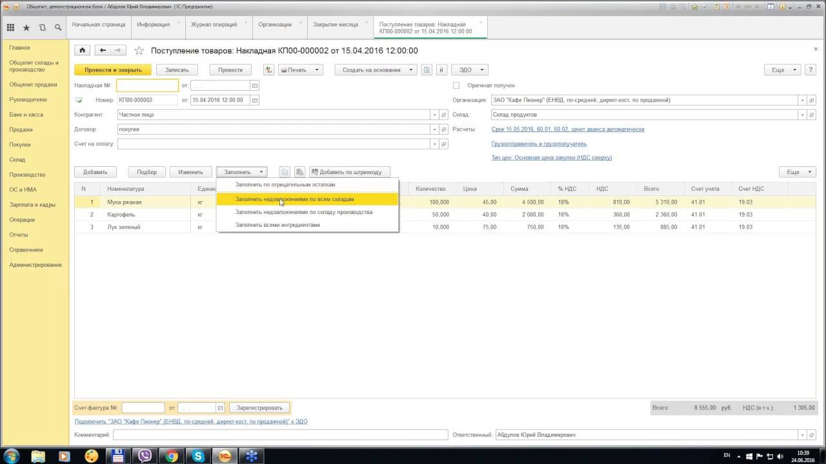Screen dimensions: 826x464
Task: Open calendar for document date 15.04.2016
Action: (x=255, y=100)
